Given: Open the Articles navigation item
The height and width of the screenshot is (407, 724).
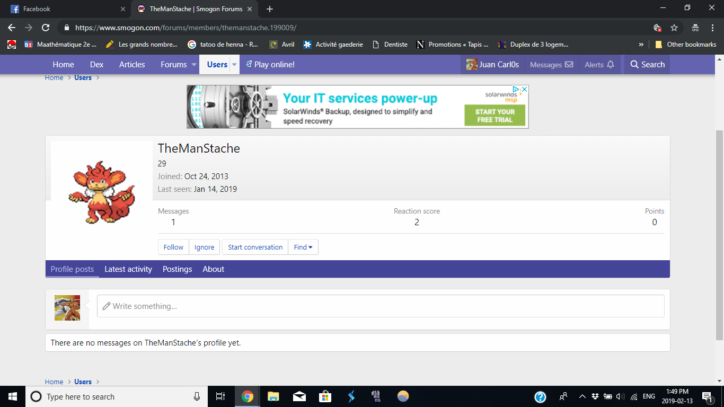Looking at the screenshot, I should pyautogui.click(x=132, y=65).
